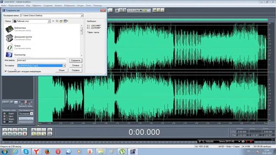Open the Редактирование menu
This screenshot has width=276, height=155.
pyautogui.click(x=16, y=6)
